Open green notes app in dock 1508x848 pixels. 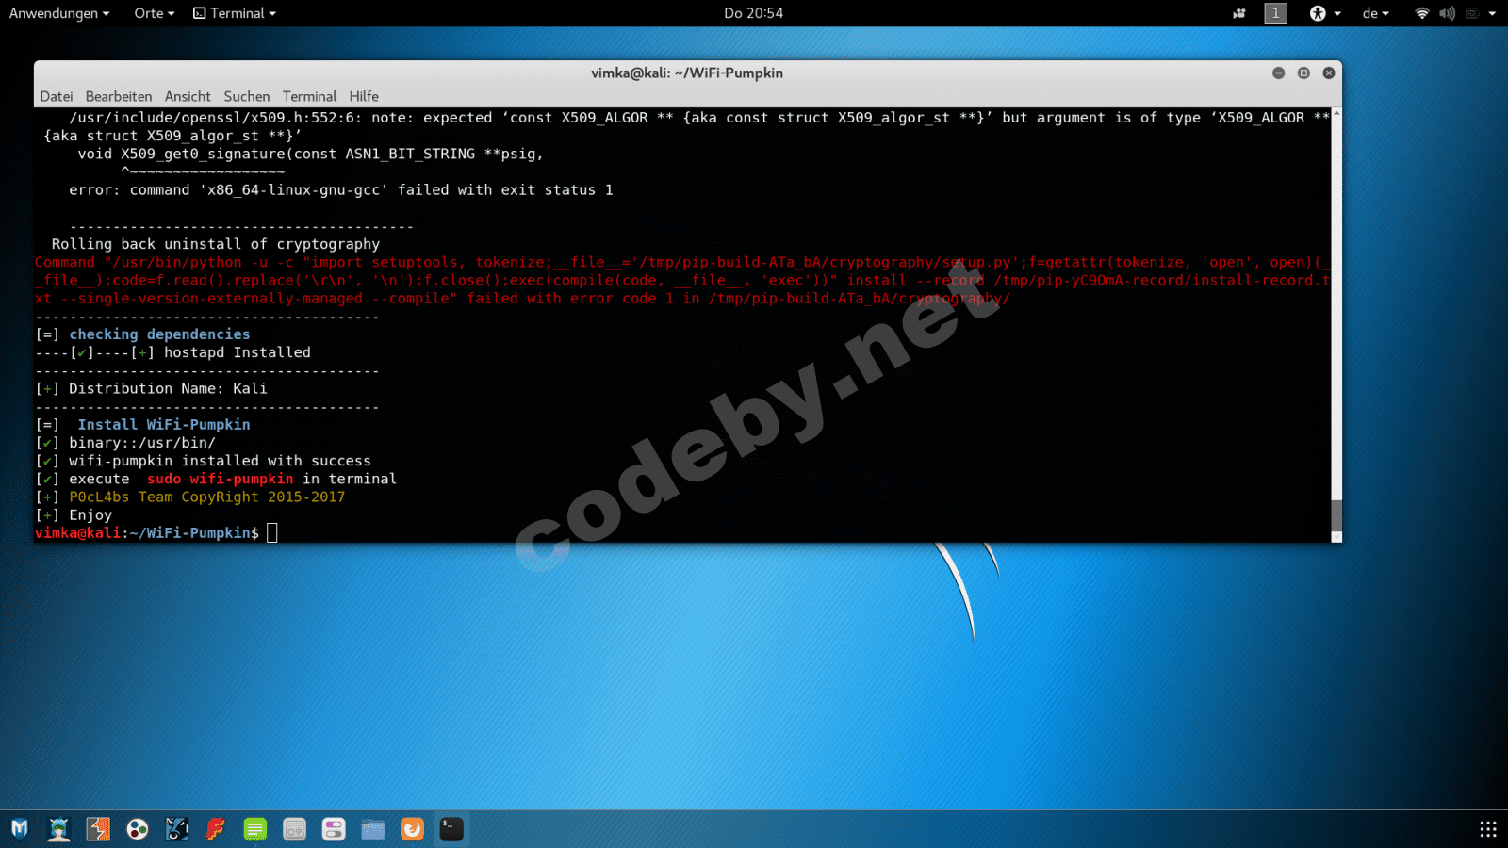click(x=255, y=829)
